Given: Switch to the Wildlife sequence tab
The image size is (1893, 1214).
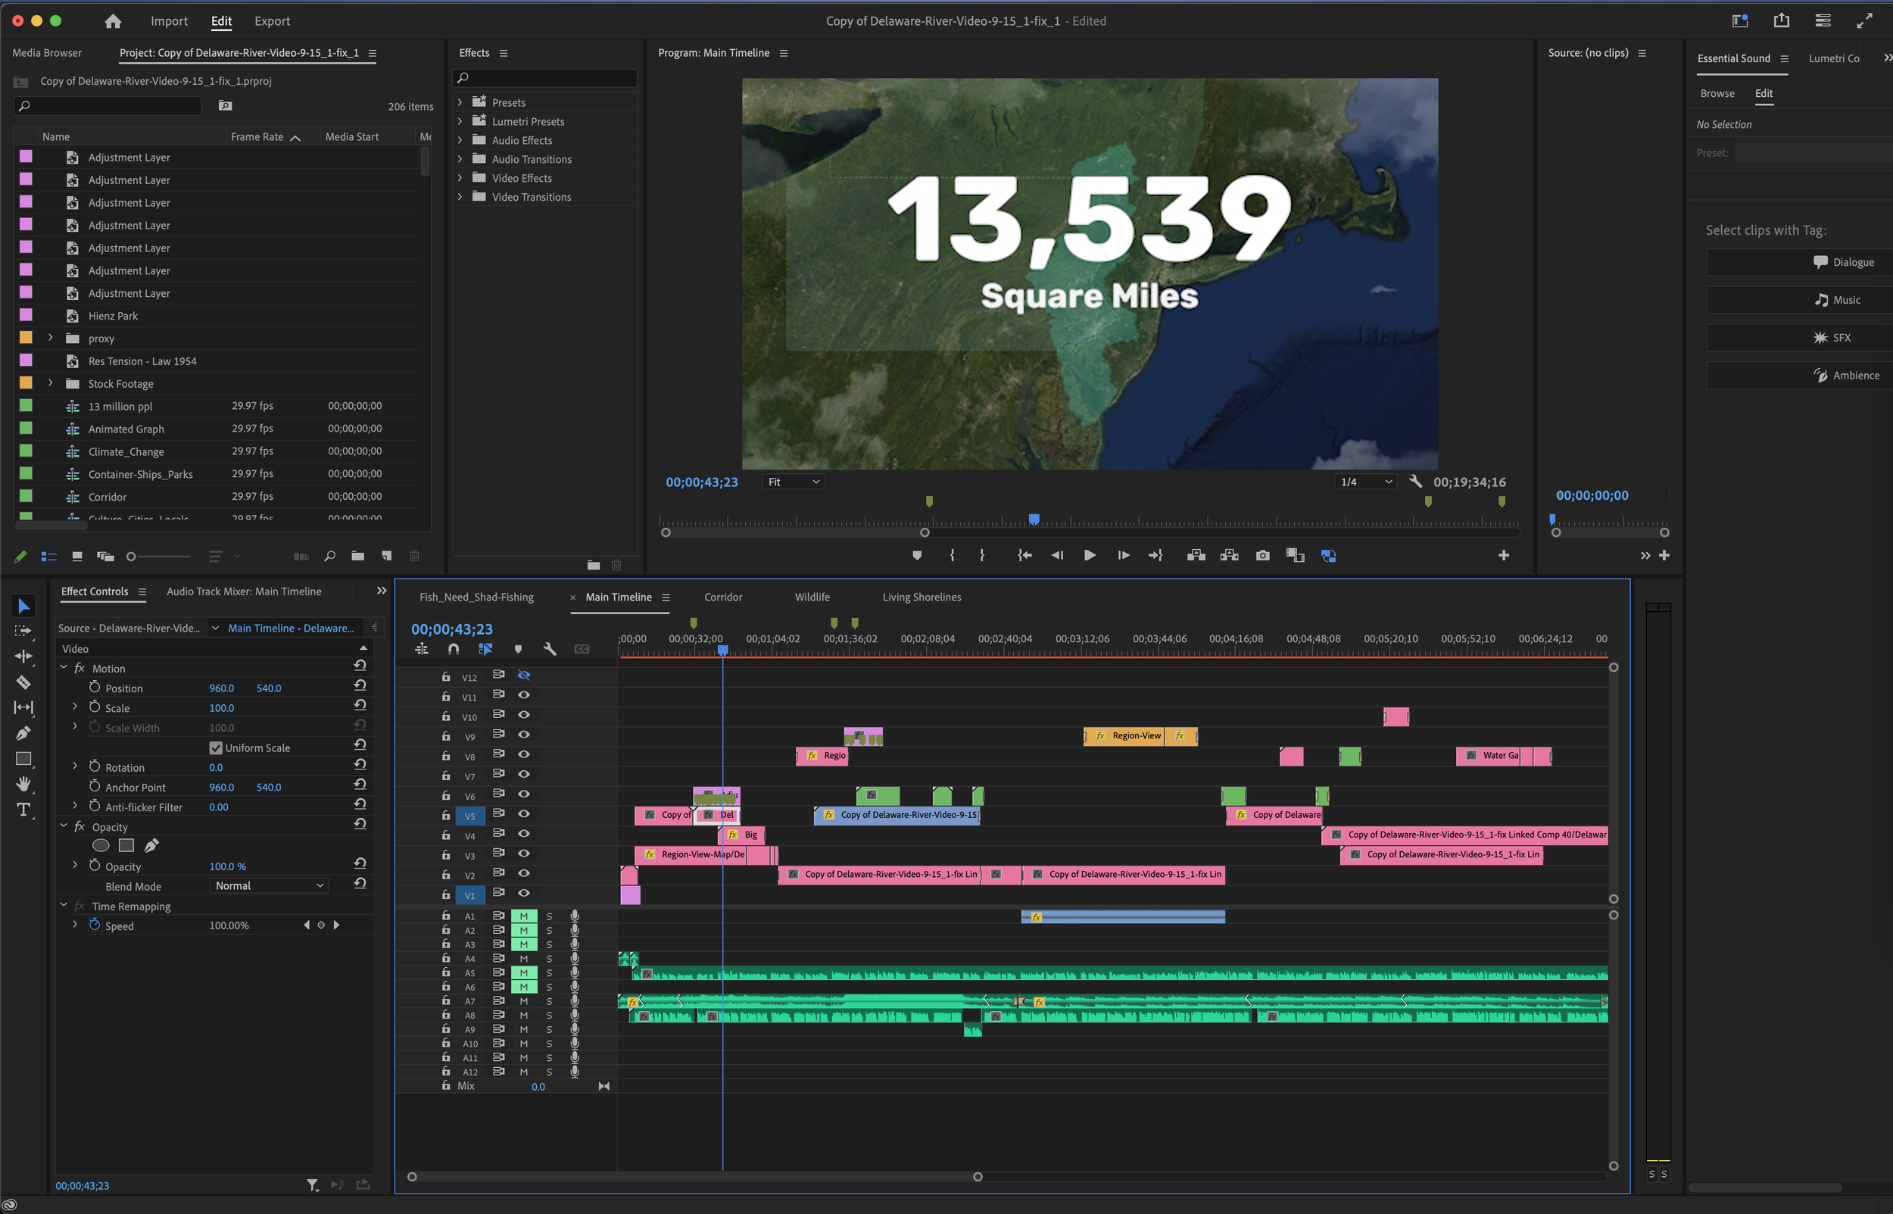Looking at the screenshot, I should coord(812,597).
